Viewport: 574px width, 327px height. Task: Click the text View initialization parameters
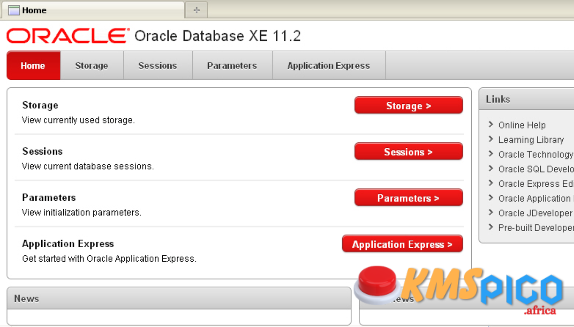[x=82, y=212]
